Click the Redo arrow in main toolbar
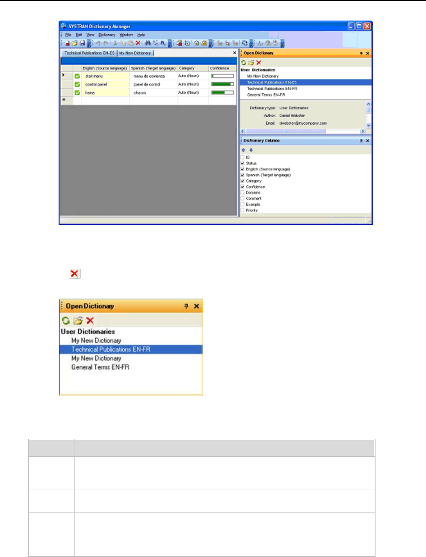The image size is (426, 557). pos(106,43)
